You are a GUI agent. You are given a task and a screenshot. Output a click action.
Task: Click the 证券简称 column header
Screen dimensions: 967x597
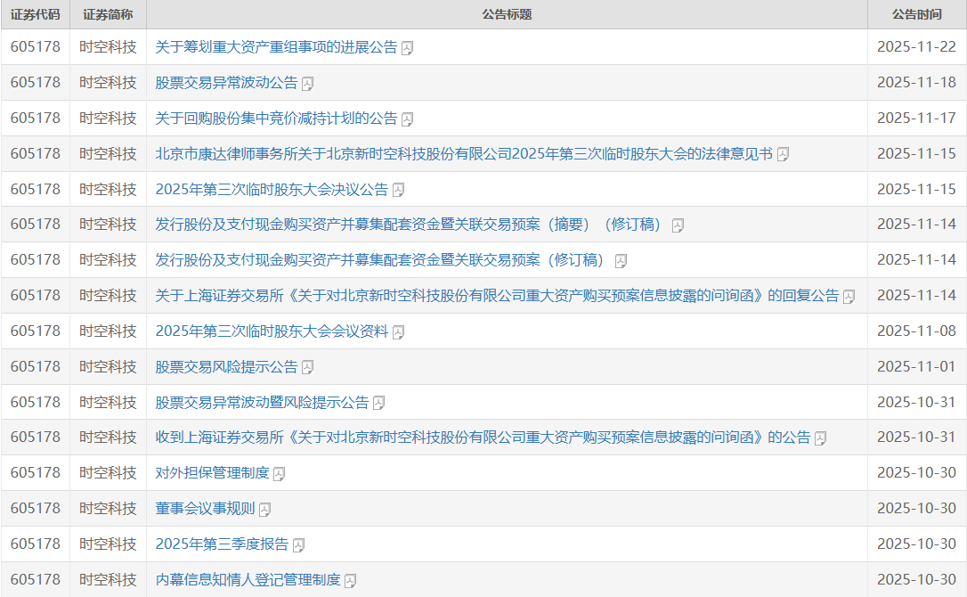click(108, 14)
